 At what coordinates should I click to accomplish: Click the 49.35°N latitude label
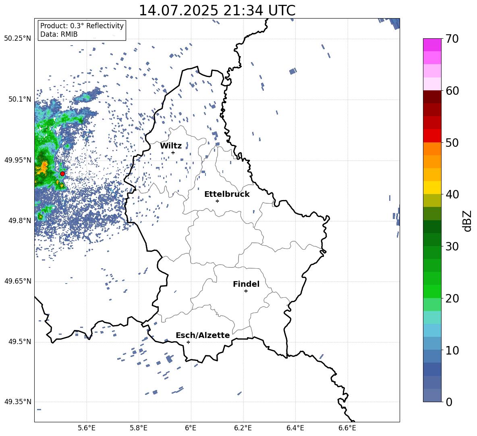tap(18, 402)
